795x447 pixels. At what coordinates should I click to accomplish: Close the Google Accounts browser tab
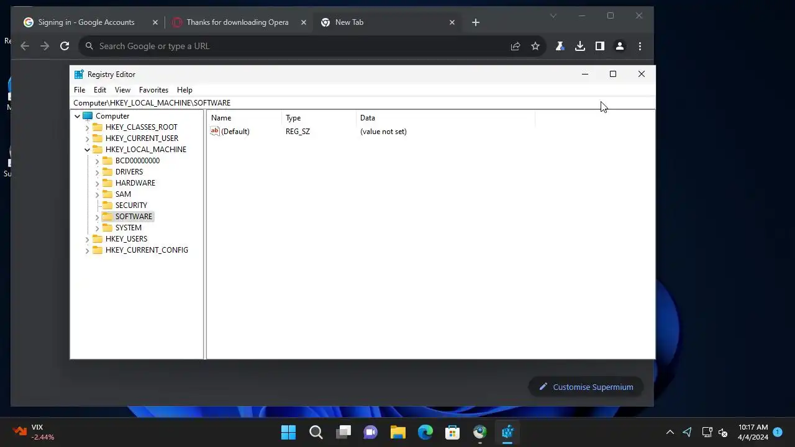(155, 22)
